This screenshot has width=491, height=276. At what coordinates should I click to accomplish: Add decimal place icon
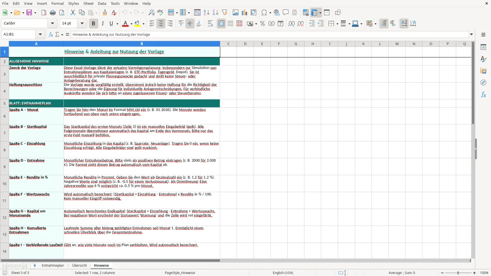click(x=291, y=24)
